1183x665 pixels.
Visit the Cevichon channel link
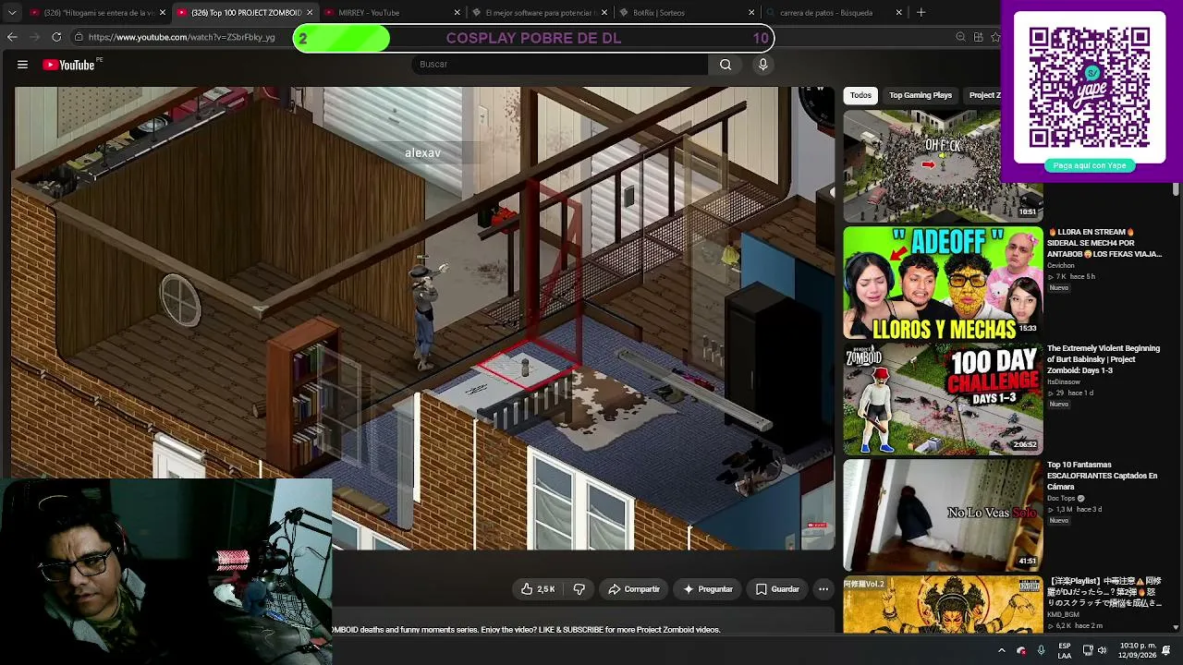point(1061,266)
